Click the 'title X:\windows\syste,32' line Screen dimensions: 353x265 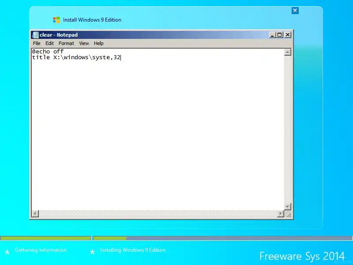coord(76,57)
